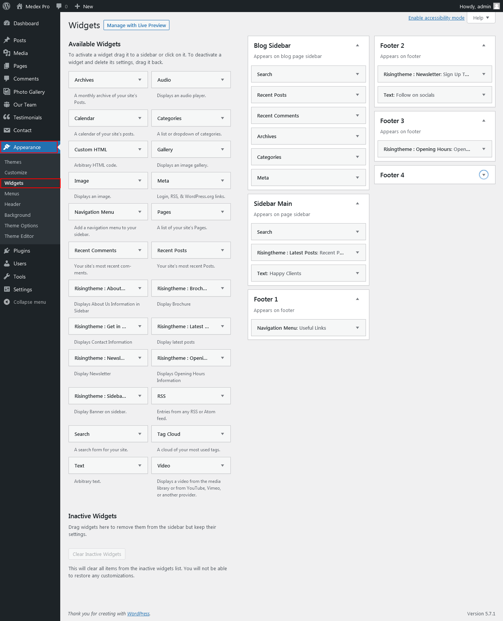Click the plus New icon
Screen dimensions: 503x621
coord(77,6)
